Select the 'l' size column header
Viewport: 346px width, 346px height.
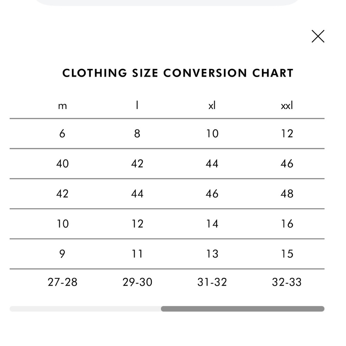click(137, 105)
